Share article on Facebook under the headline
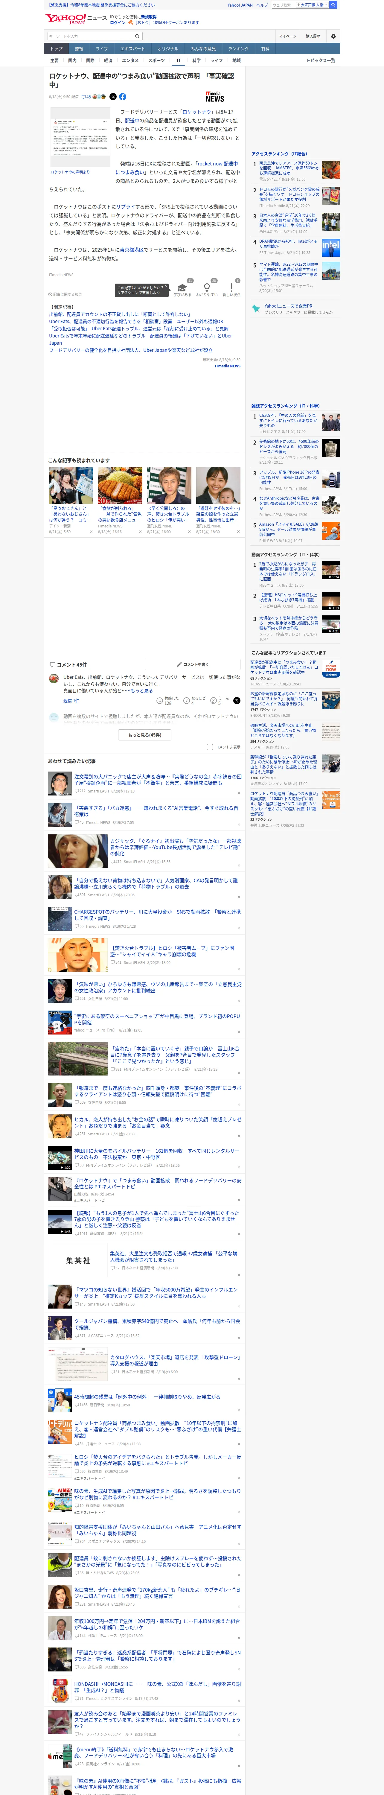The height and width of the screenshot is (1795, 384). 123,97
